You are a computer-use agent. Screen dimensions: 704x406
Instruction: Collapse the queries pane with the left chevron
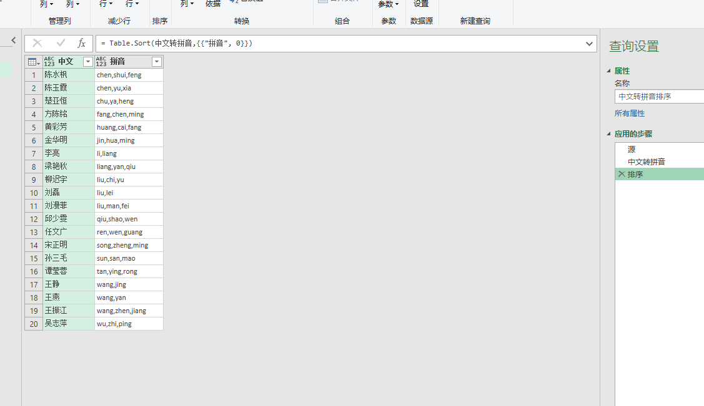point(13,39)
